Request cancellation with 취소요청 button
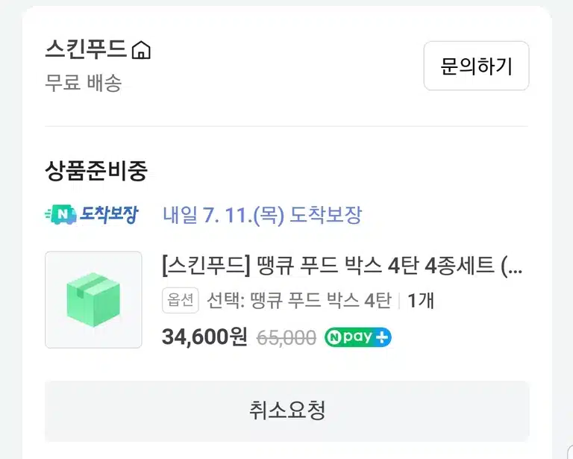573x459 pixels. point(286,410)
